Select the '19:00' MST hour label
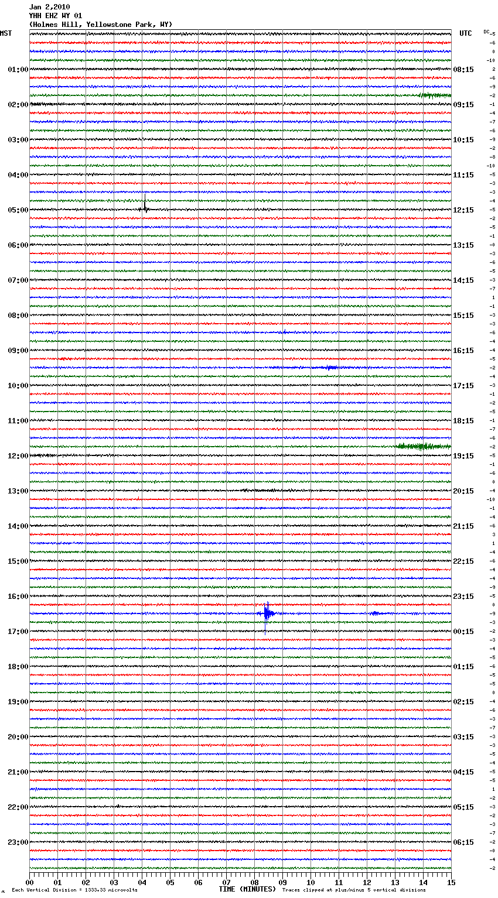The height and width of the screenshot is (898, 498). pyautogui.click(x=18, y=702)
